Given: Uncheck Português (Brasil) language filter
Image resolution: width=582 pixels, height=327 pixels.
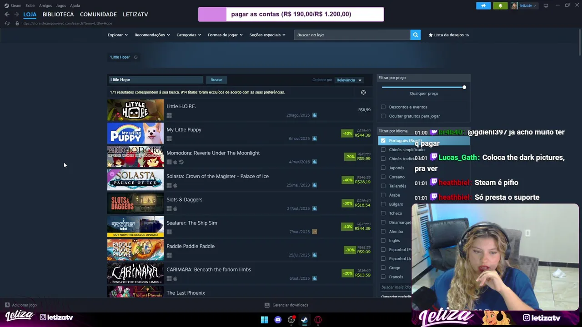Looking at the screenshot, I should click(383, 141).
